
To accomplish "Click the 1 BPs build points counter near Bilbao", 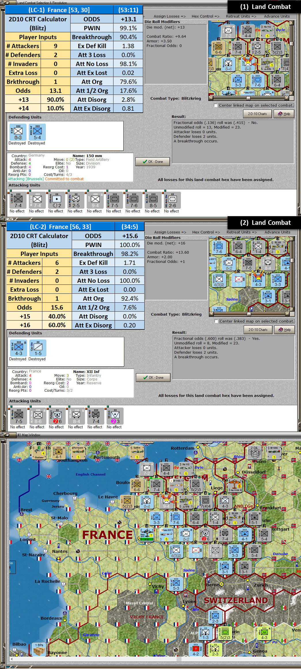I will tap(39, 649).
